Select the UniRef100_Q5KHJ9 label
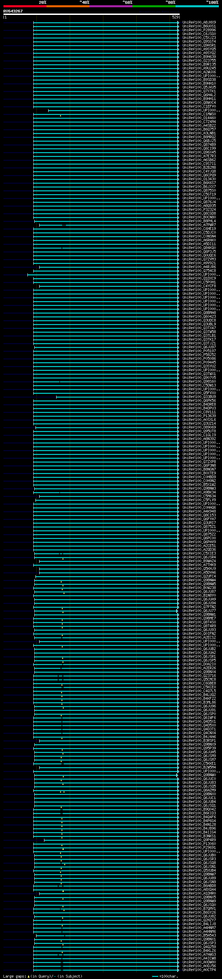The image size is (222, 979). 199,569
